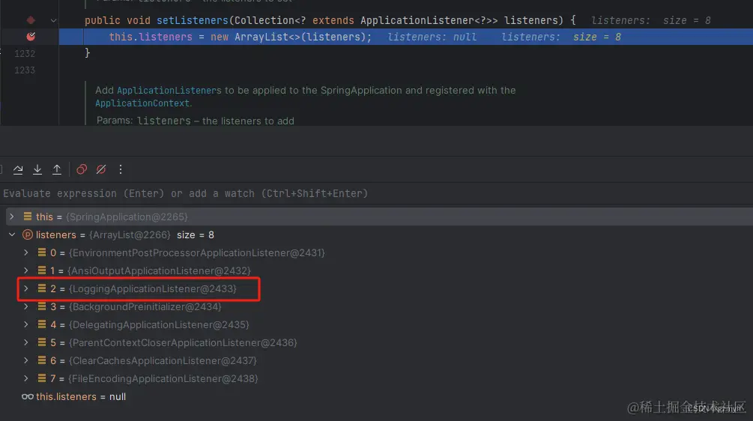Collapse the listeners ArrayList node
Image resolution: width=753 pixels, height=421 pixels.
pos(12,234)
